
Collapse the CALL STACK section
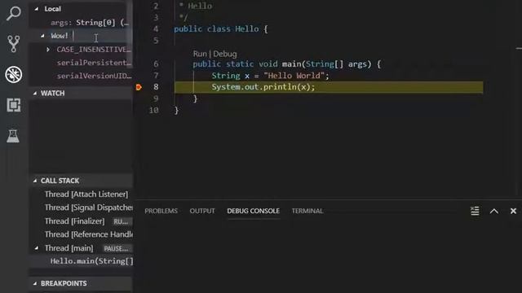[35, 181]
